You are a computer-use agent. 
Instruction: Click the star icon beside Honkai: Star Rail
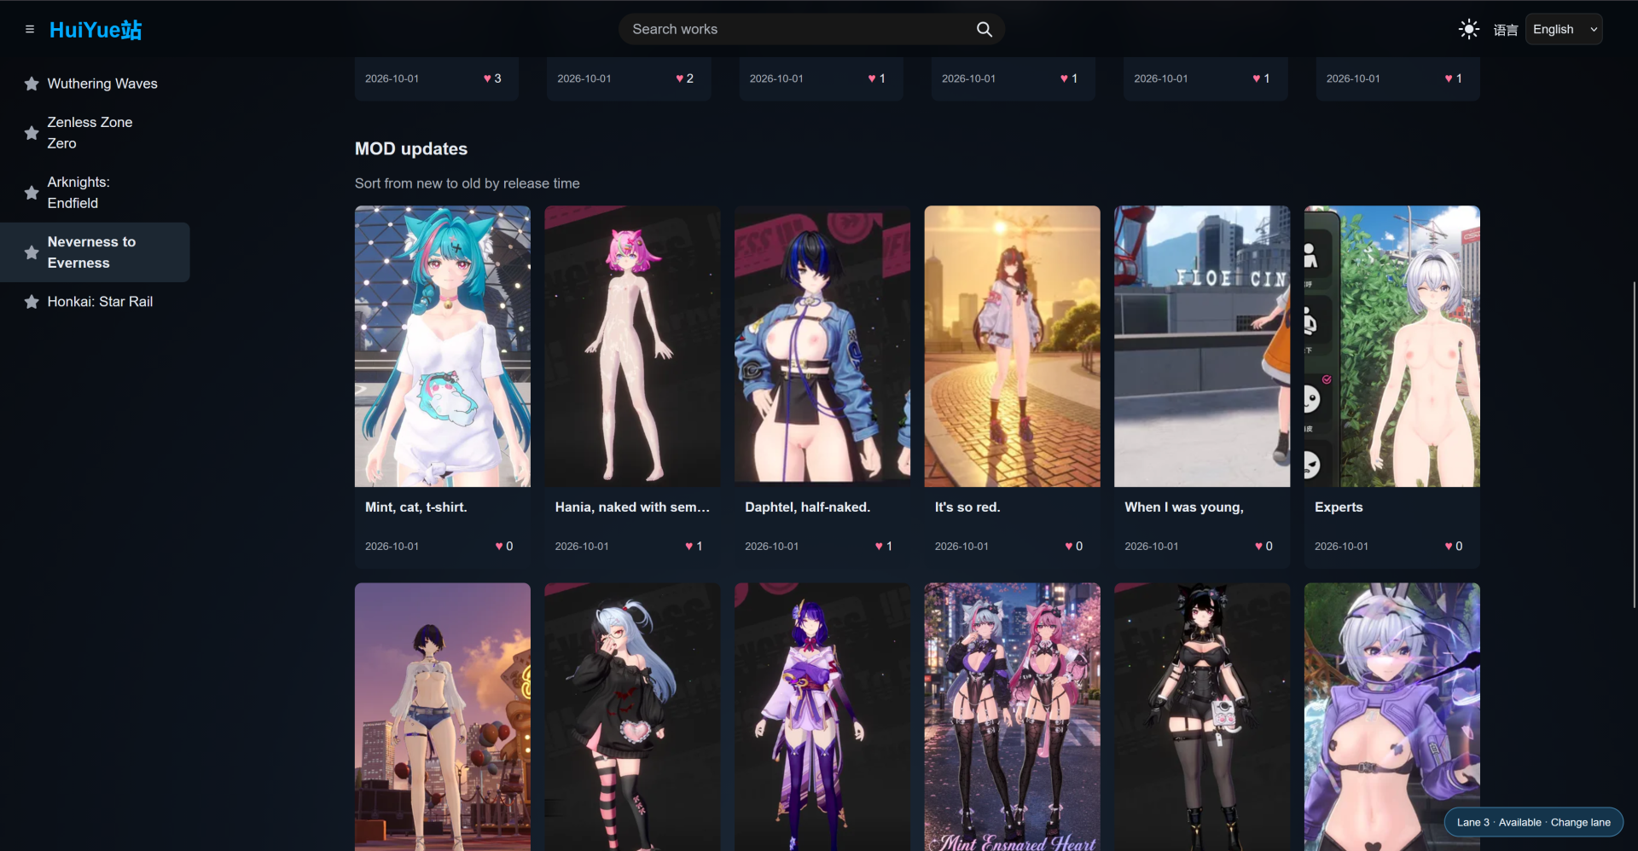(x=32, y=302)
